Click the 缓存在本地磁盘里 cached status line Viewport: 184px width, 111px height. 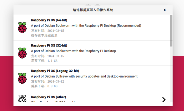pyautogui.click(x=44, y=35)
